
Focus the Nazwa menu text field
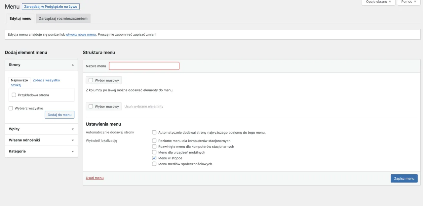pyautogui.click(x=144, y=66)
